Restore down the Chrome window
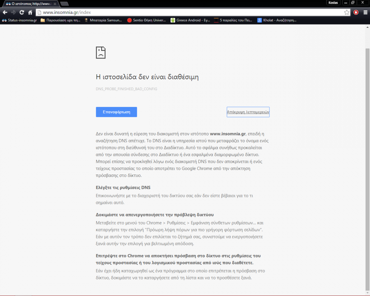370x296 pixels. click(x=353, y=2)
